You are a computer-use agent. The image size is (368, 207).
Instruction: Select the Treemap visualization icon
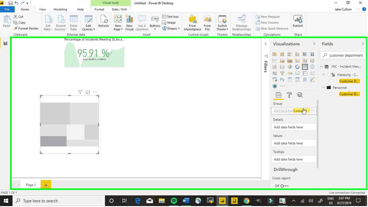point(305,67)
